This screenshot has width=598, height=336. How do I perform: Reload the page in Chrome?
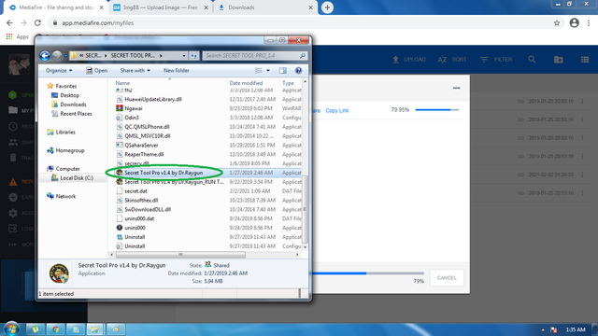click(x=37, y=22)
